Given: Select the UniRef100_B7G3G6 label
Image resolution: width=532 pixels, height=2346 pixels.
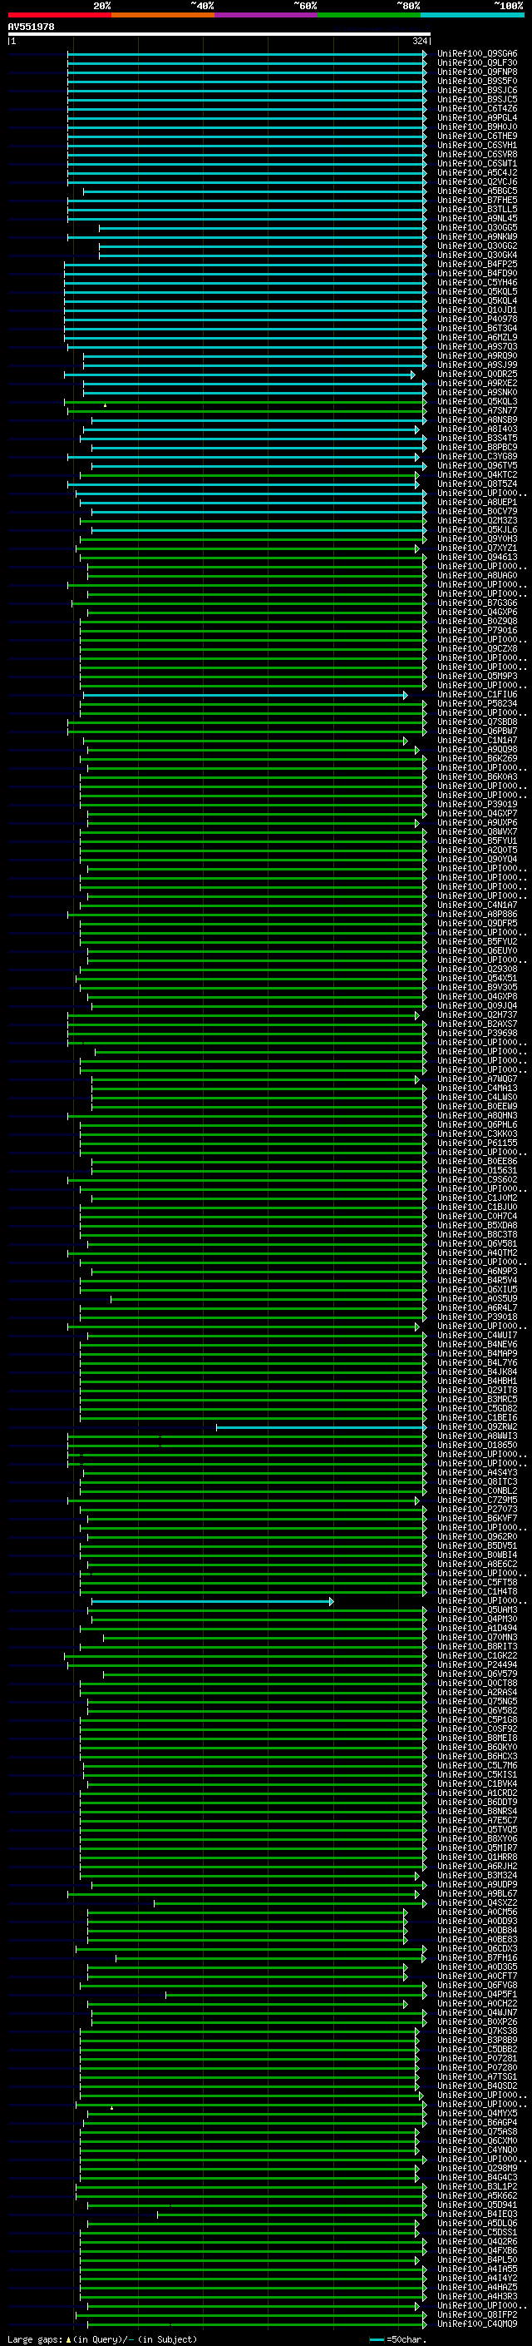Looking at the screenshot, I should point(477,603).
